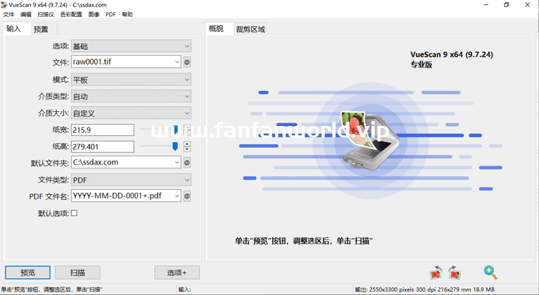The height and width of the screenshot is (295, 539).
Task: Switch to the 裁剪区域 tab
Action: (x=250, y=29)
